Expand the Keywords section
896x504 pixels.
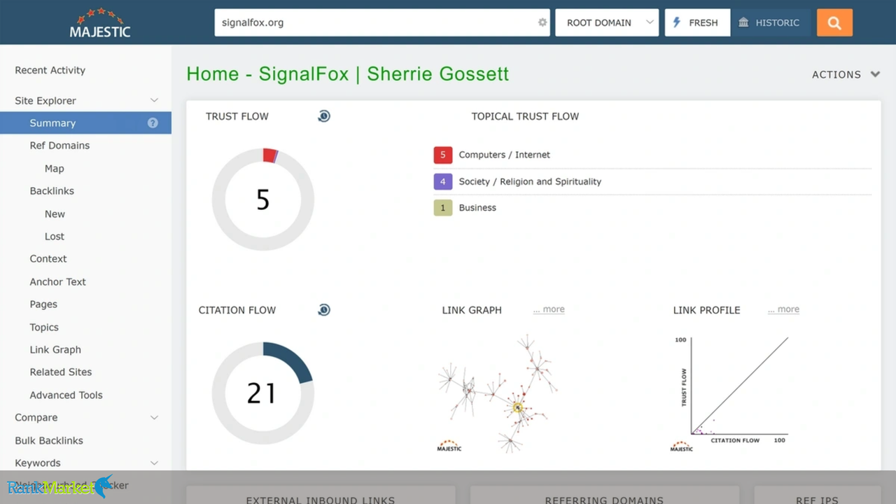click(x=154, y=463)
